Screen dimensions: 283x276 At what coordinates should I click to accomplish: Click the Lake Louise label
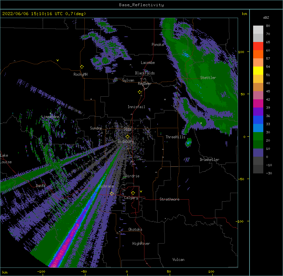(6, 159)
